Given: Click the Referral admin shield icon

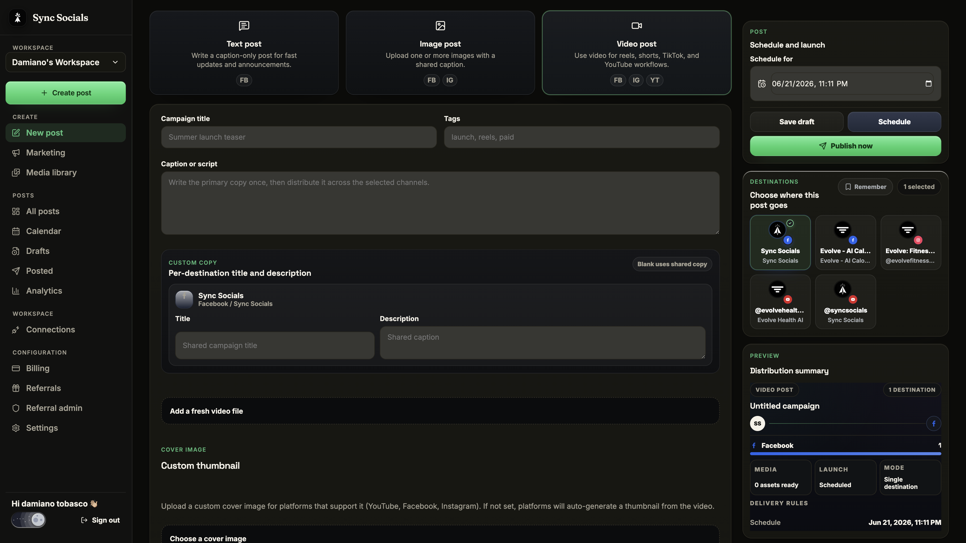Looking at the screenshot, I should 16,408.
